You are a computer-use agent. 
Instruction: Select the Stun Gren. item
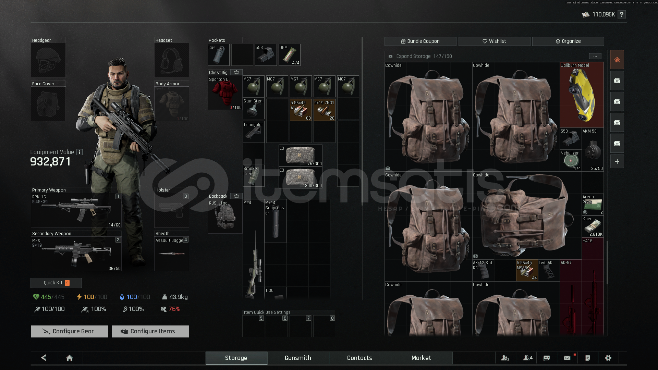point(253,108)
